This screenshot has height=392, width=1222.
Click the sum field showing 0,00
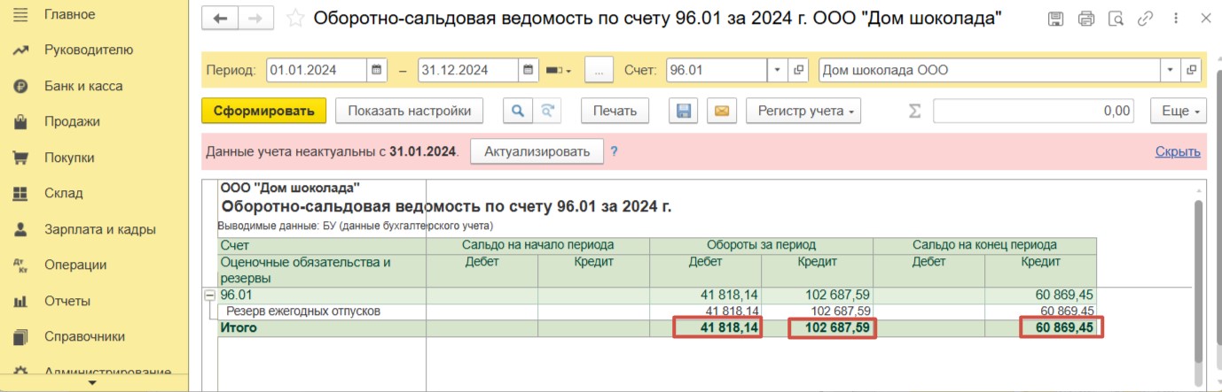pyautogui.click(x=1034, y=111)
